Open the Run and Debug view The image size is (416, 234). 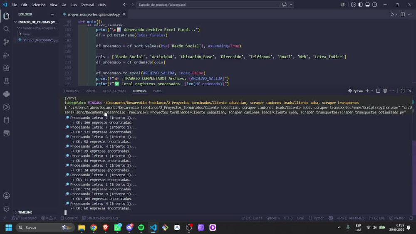6,55
